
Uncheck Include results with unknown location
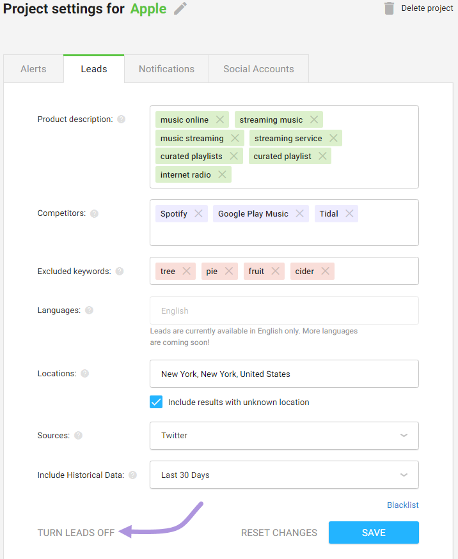pos(156,402)
